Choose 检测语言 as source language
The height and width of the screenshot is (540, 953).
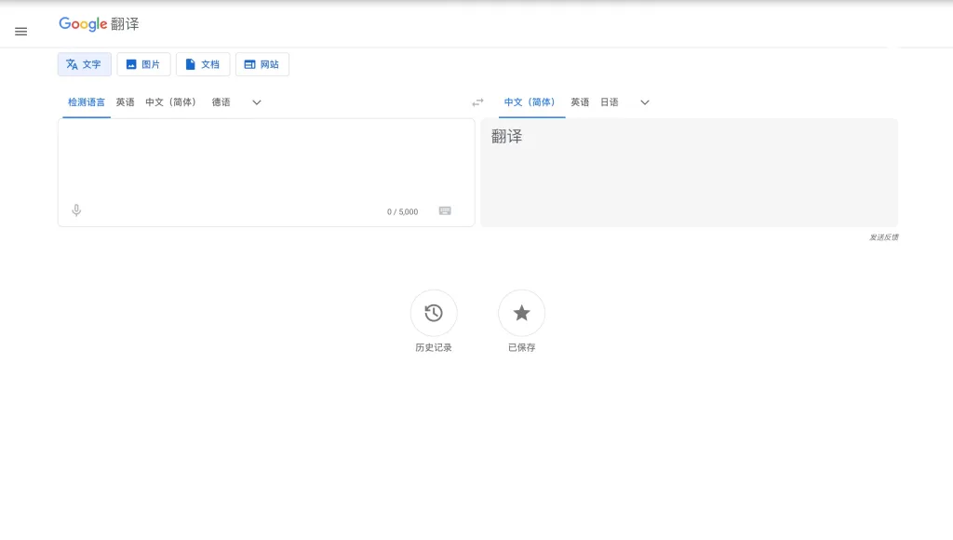click(x=87, y=102)
